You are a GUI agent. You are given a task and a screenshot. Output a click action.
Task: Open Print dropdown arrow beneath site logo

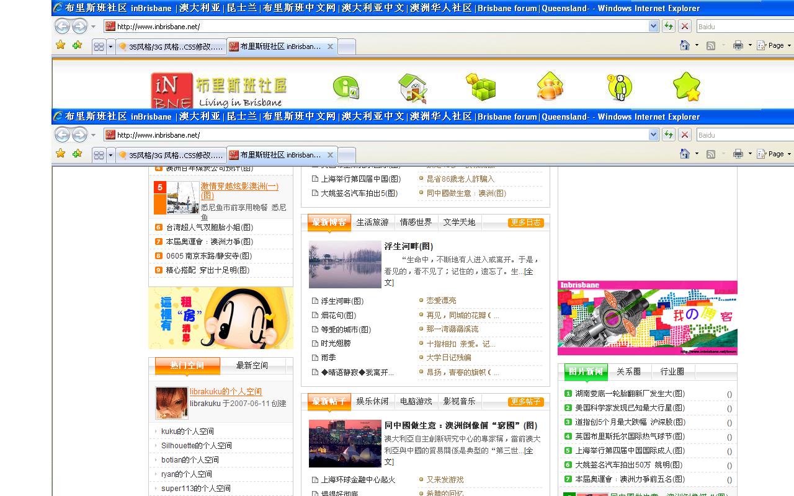(749, 154)
